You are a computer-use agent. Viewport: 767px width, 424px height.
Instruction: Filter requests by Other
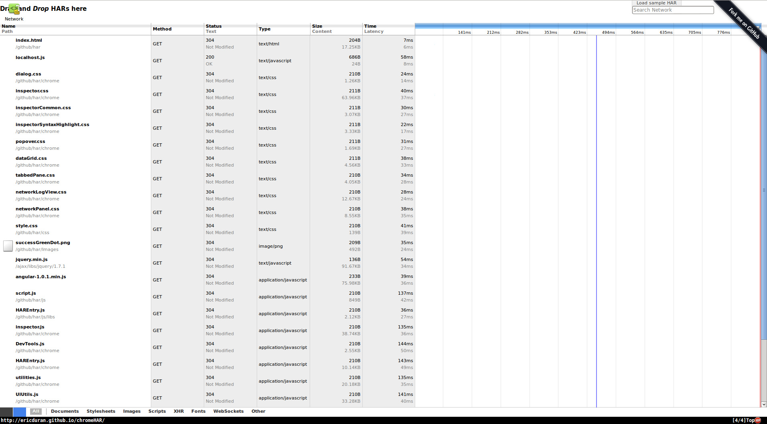(x=258, y=411)
